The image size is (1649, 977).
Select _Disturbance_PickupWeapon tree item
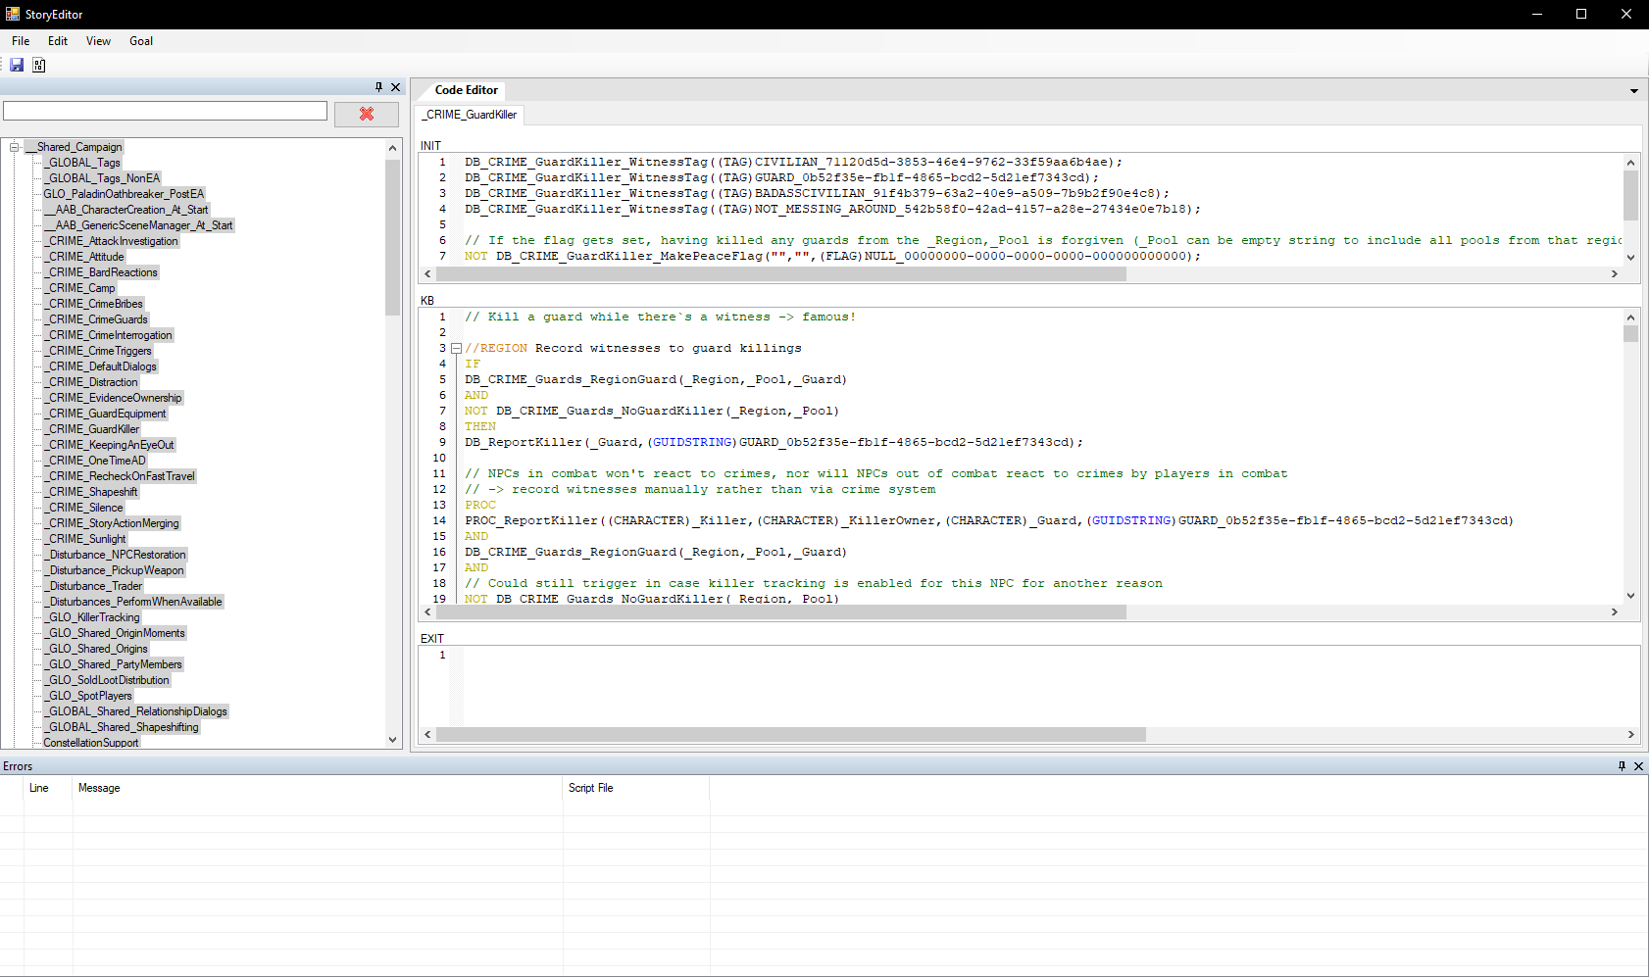(114, 570)
